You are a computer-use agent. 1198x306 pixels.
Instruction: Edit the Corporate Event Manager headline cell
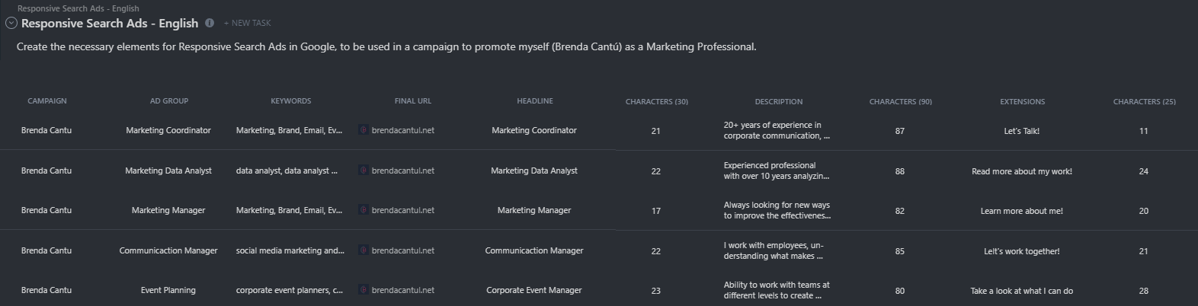[534, 290]
